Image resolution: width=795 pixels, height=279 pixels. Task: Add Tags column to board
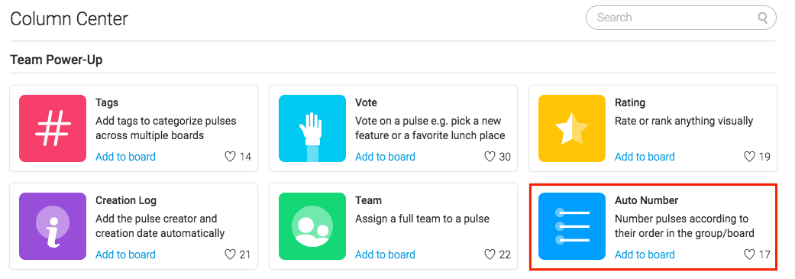click(x=125, y=157)
